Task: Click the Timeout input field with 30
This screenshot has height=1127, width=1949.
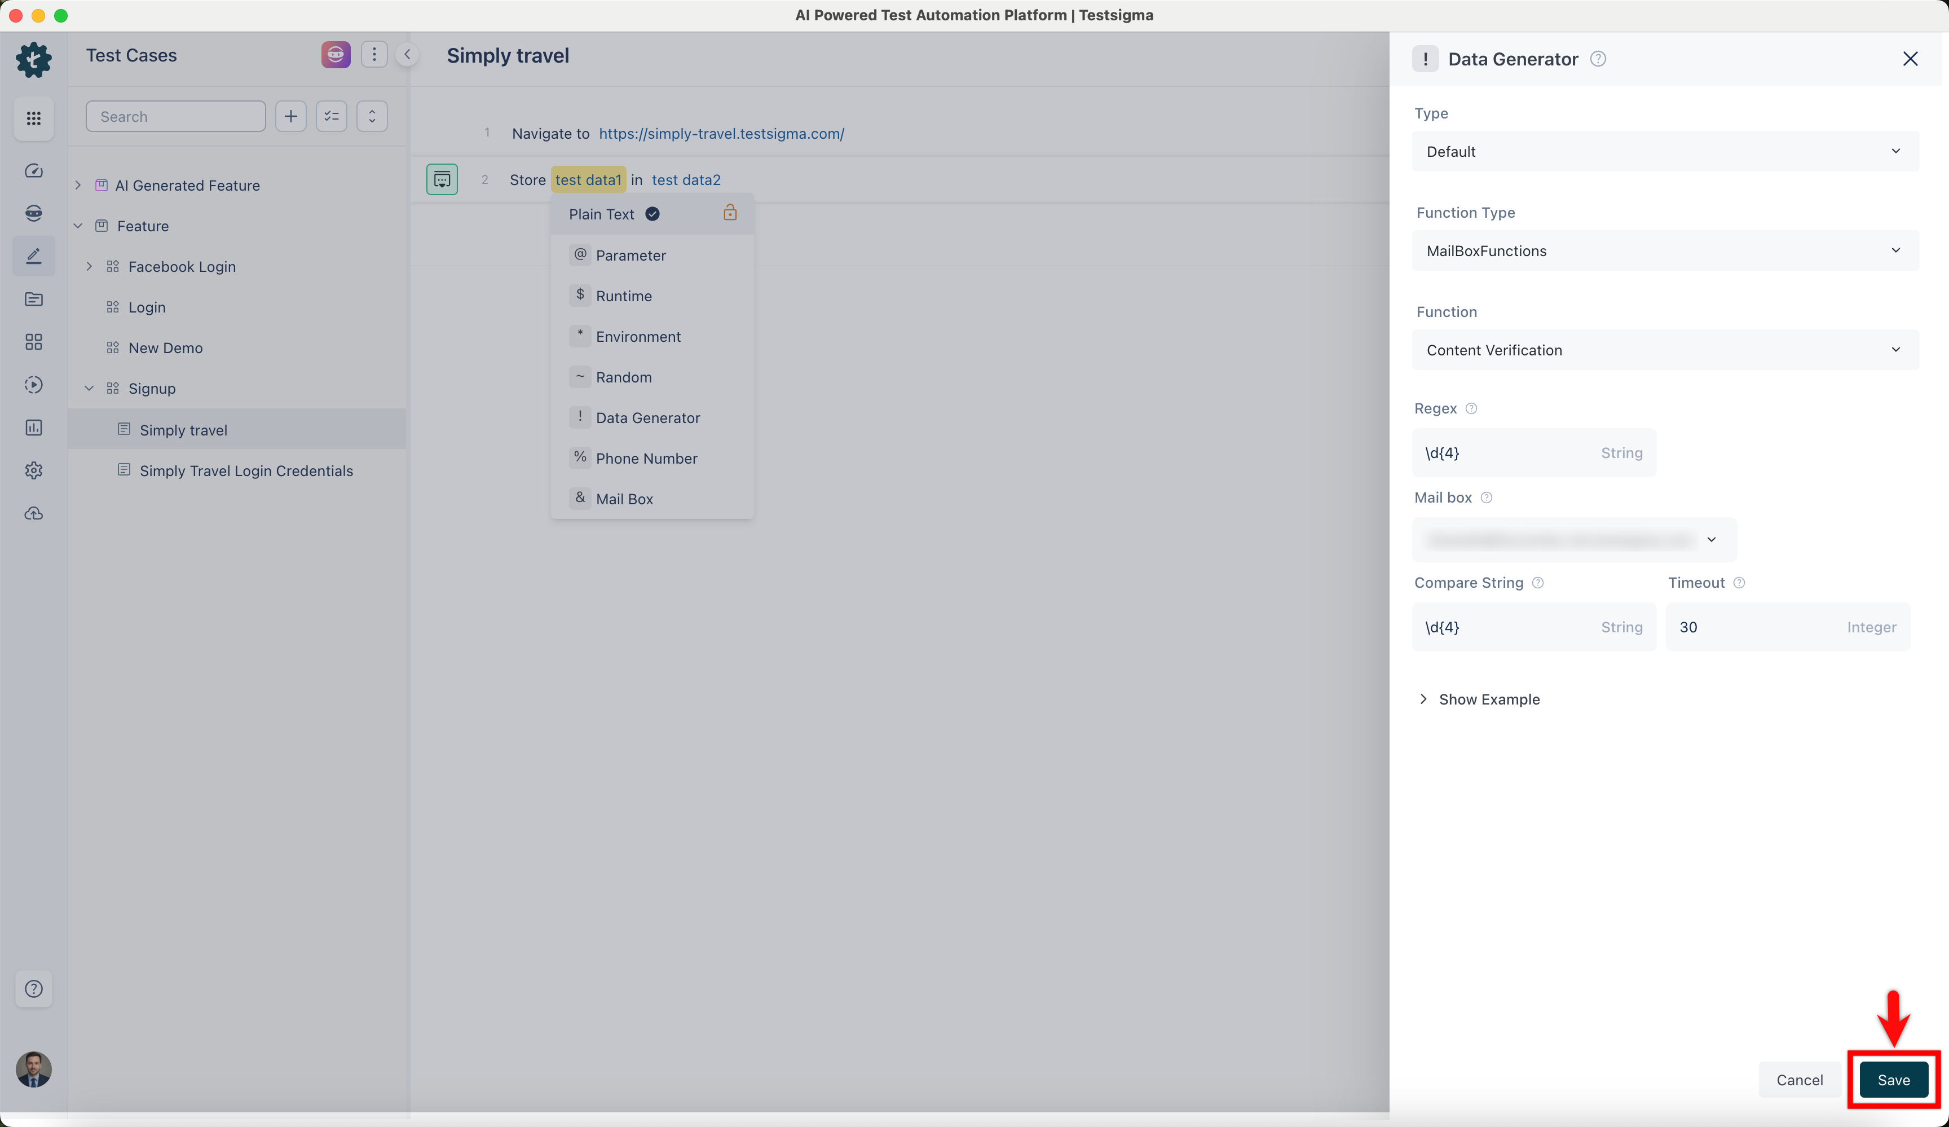Action: (x=1787, y=627)
